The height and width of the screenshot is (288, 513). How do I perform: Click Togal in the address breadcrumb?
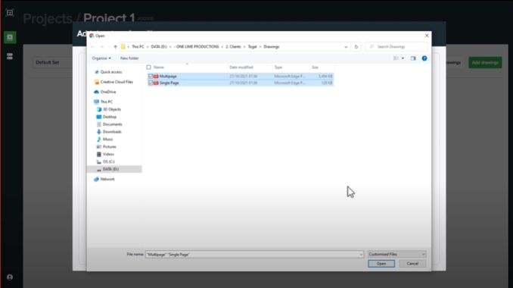point(252,47)
